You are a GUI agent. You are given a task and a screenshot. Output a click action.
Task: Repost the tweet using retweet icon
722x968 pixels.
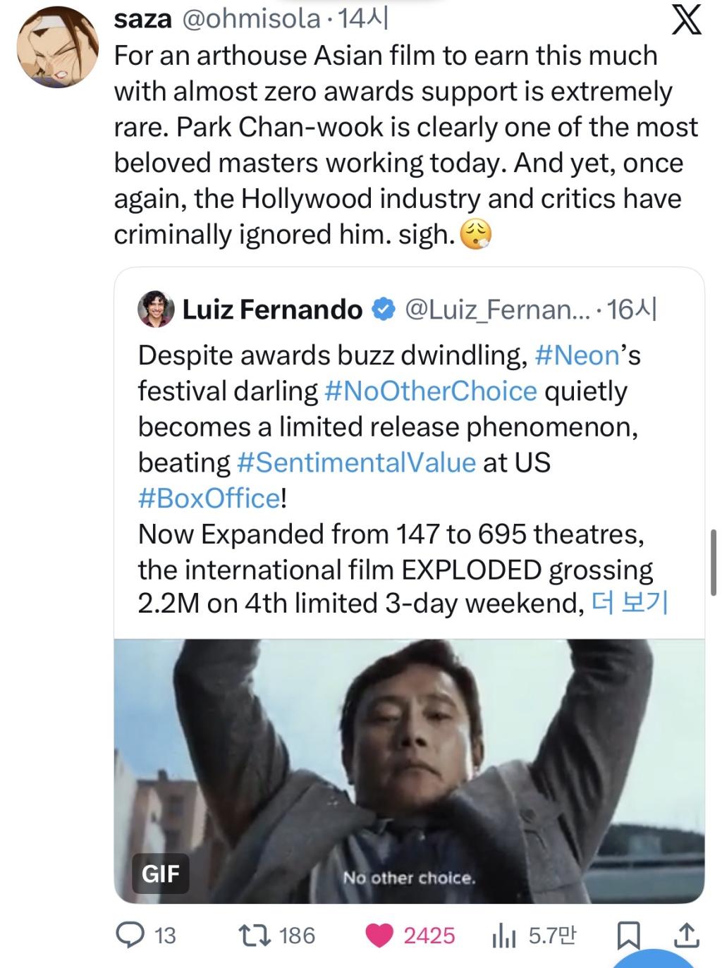point(250,935)
